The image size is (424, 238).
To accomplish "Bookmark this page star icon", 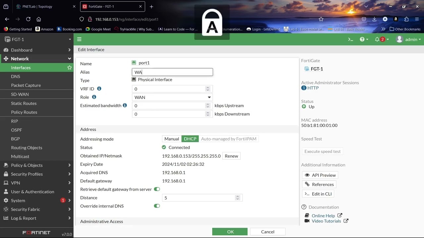I will pos(321,19).
